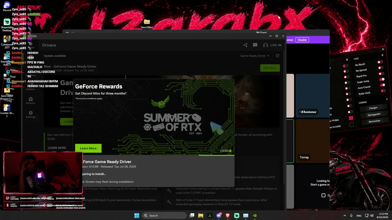Viewport: 392px width, 220px height.
Task: Click the volume icon in system tray
Action: coord(372,215)
